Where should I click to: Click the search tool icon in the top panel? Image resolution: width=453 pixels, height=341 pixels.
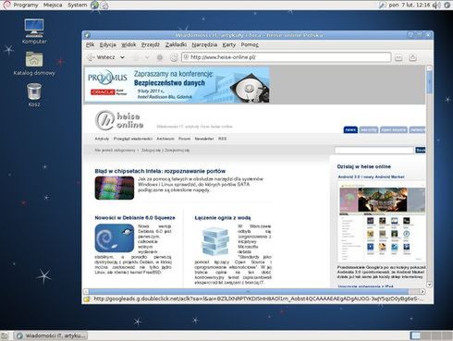coord(382,5)
